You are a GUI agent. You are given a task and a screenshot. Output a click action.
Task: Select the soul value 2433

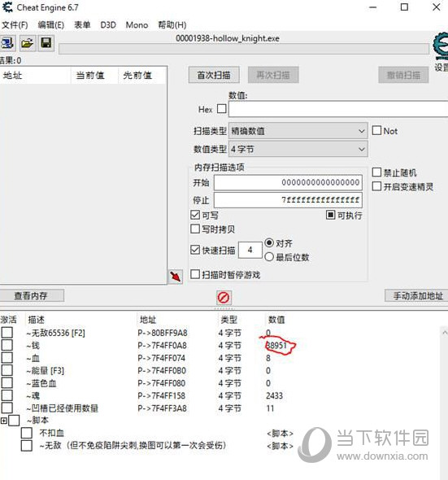coord(274,395)
